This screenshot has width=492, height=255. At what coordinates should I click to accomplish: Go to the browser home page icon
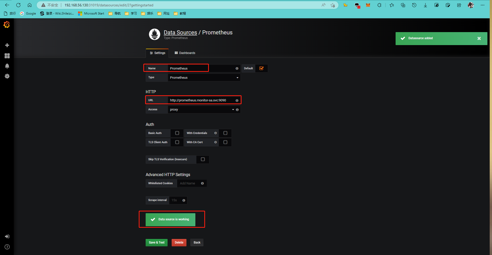[30, 5]
